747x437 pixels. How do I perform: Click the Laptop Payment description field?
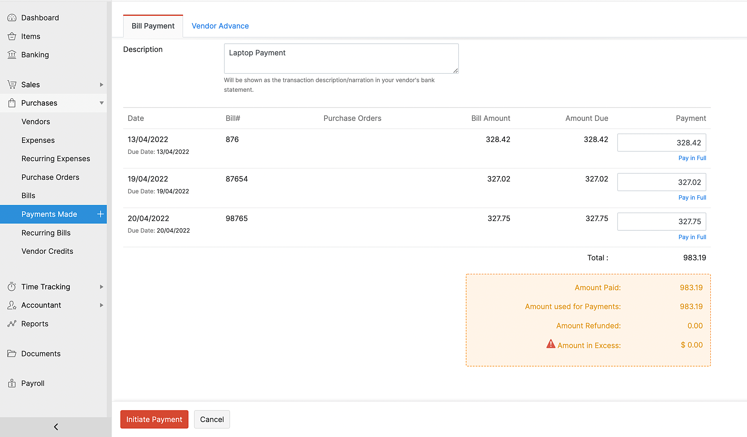(341, 59)
